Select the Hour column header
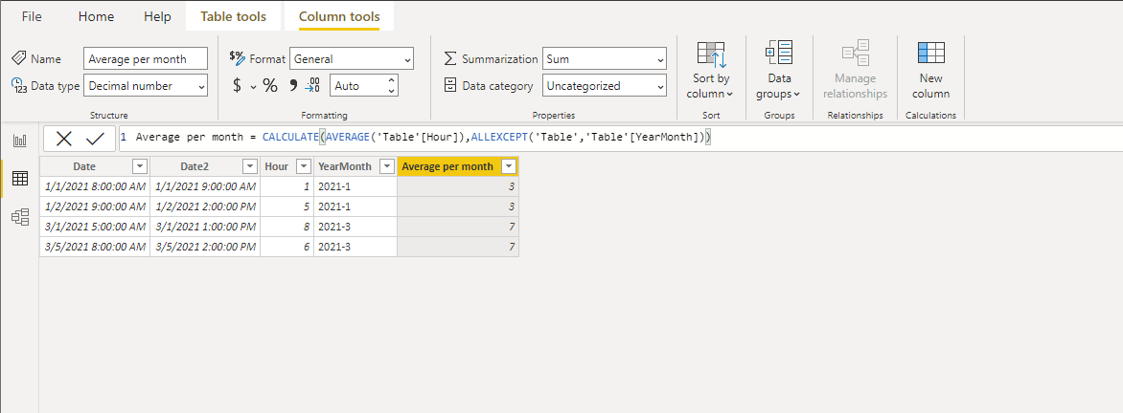 pyautogui.click(x=287, y=166)
